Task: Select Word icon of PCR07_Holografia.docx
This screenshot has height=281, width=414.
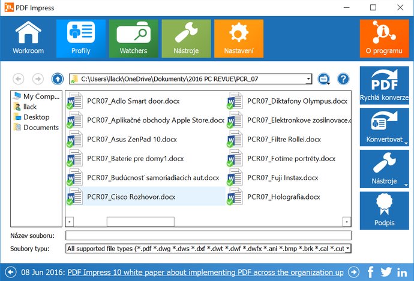Action: point(235,197)
